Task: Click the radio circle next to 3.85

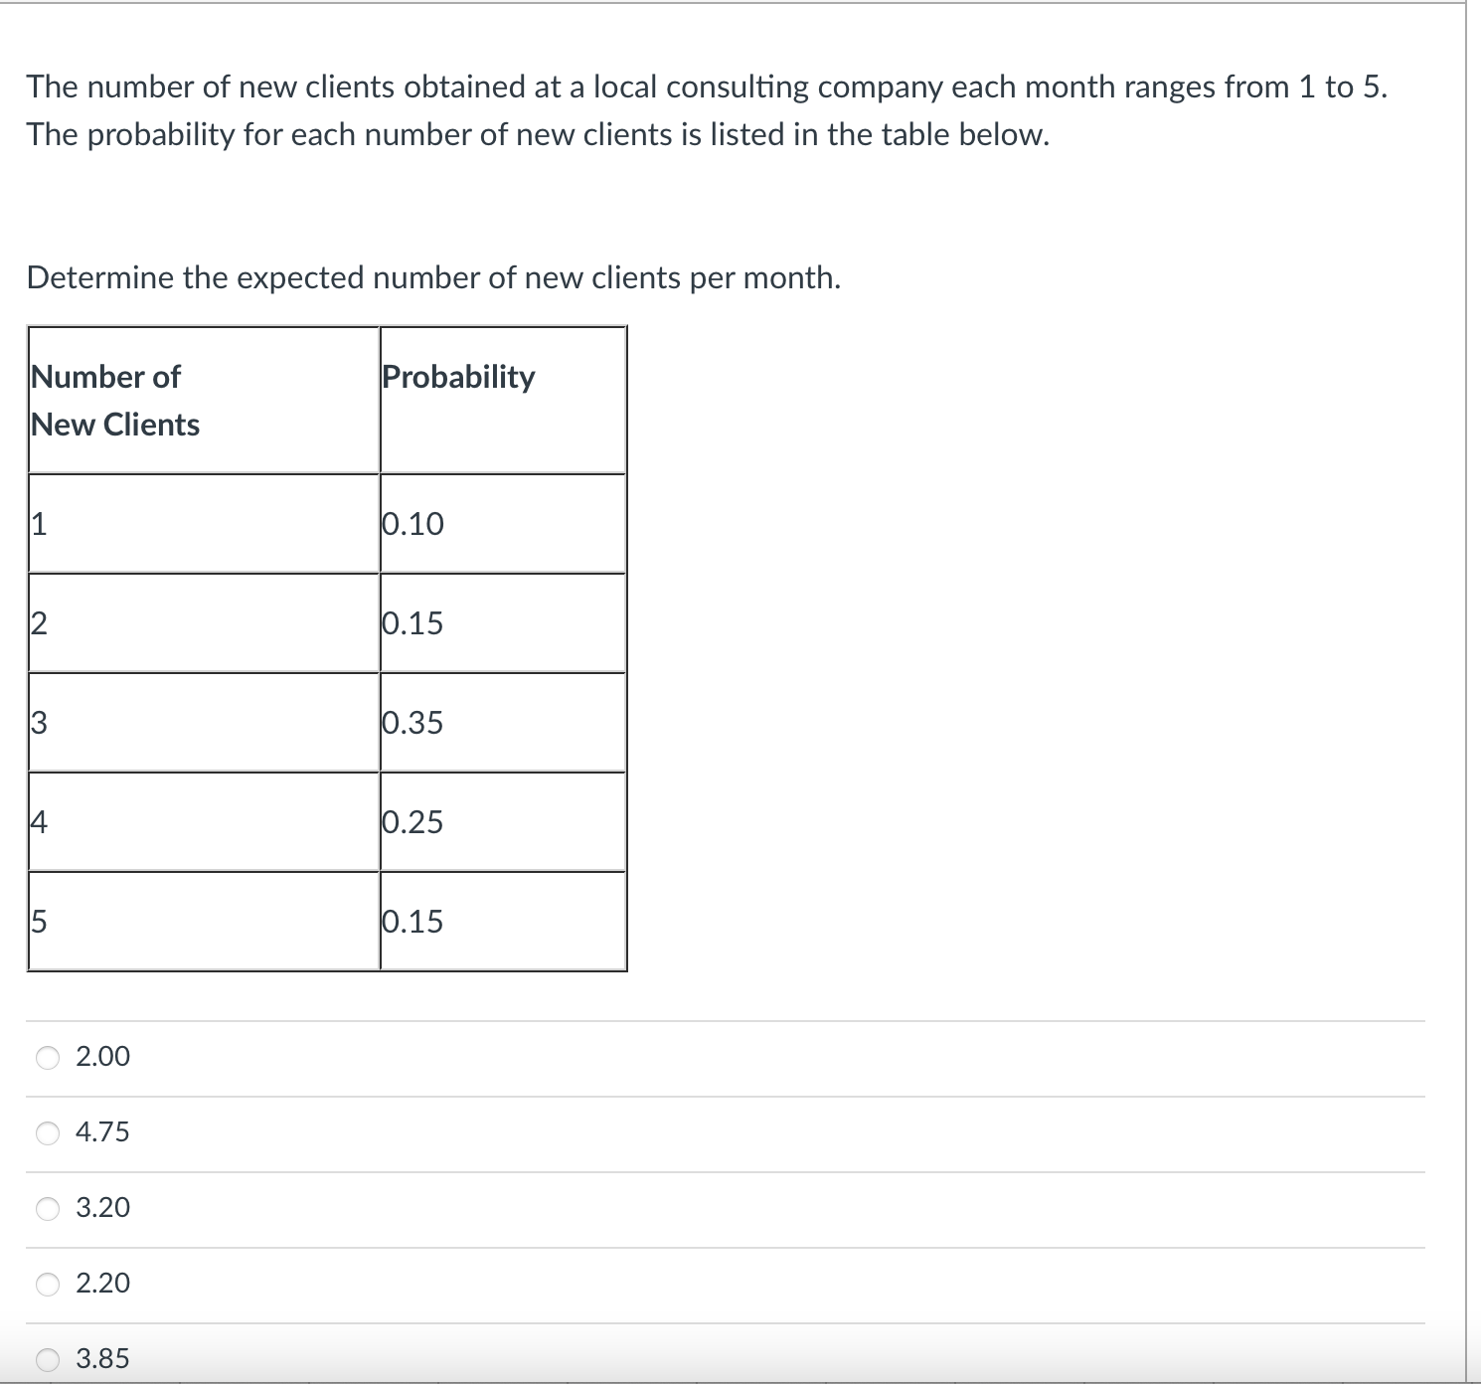Action: 46,1358
